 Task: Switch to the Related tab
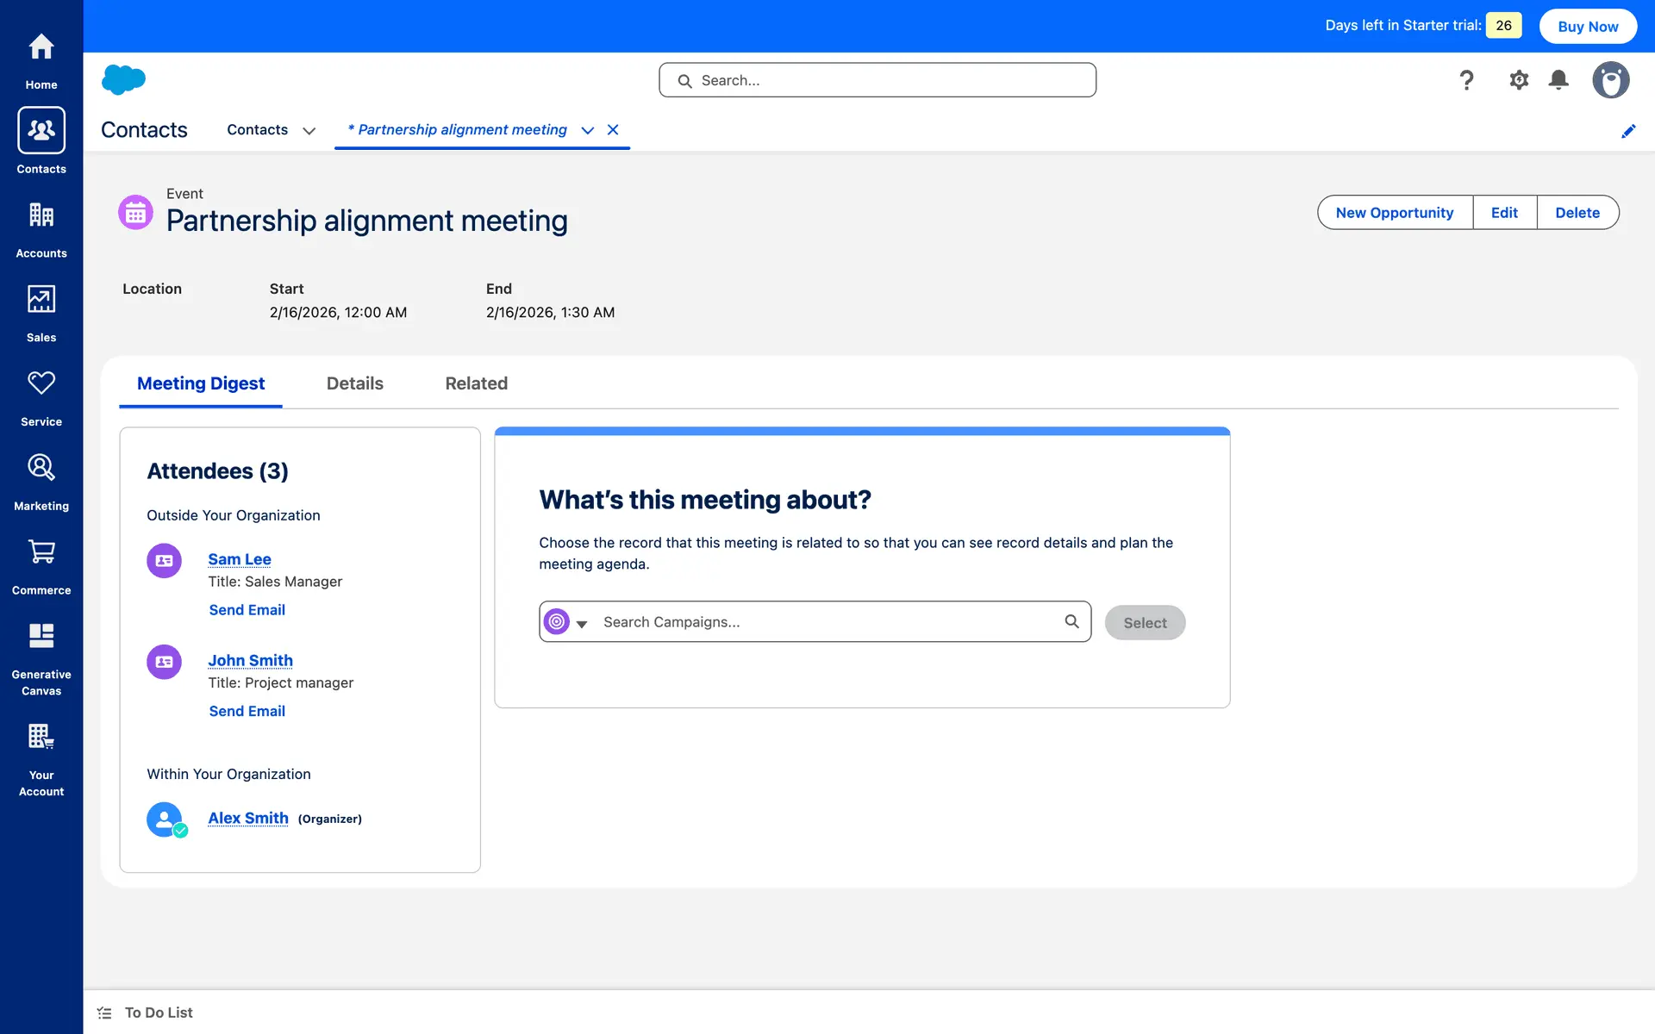tap(476, 383)
